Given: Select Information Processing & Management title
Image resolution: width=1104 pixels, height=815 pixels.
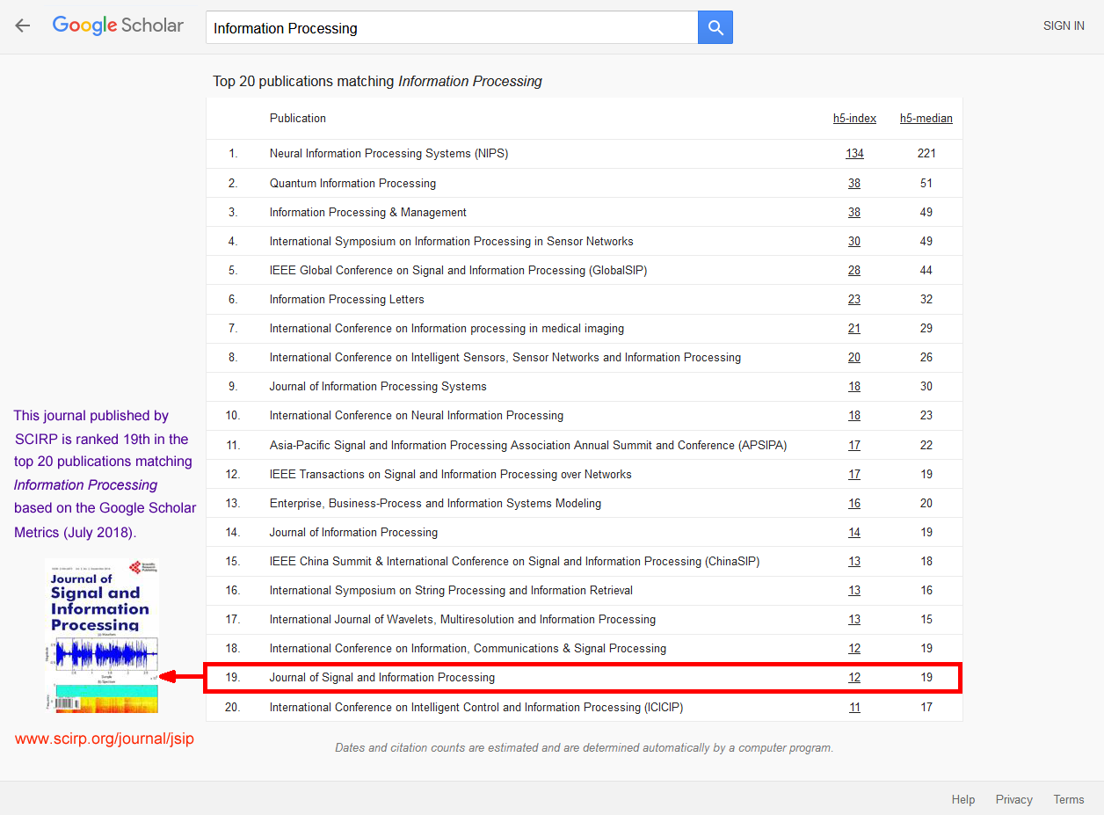Looking at the screenshot, I should 368,213.
